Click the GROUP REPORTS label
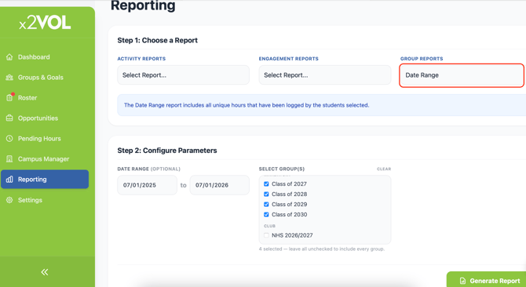 (422, 59)
